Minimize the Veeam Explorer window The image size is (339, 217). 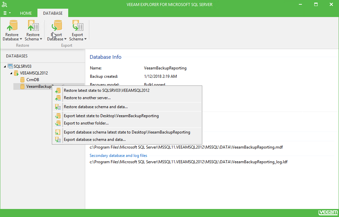pos(300,5)
